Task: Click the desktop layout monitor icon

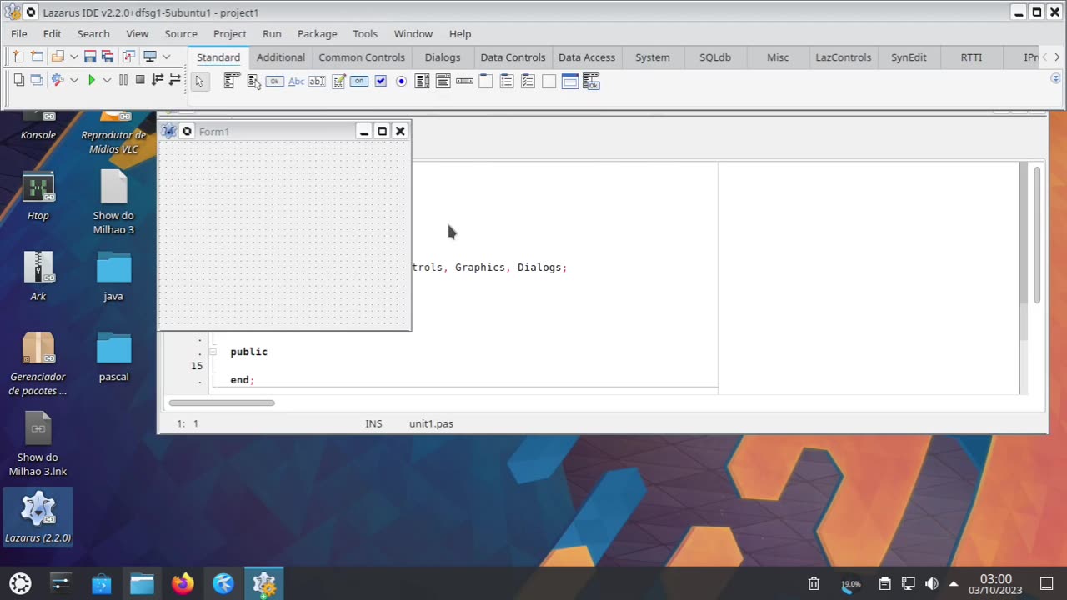Action: (x=150, y=57)
